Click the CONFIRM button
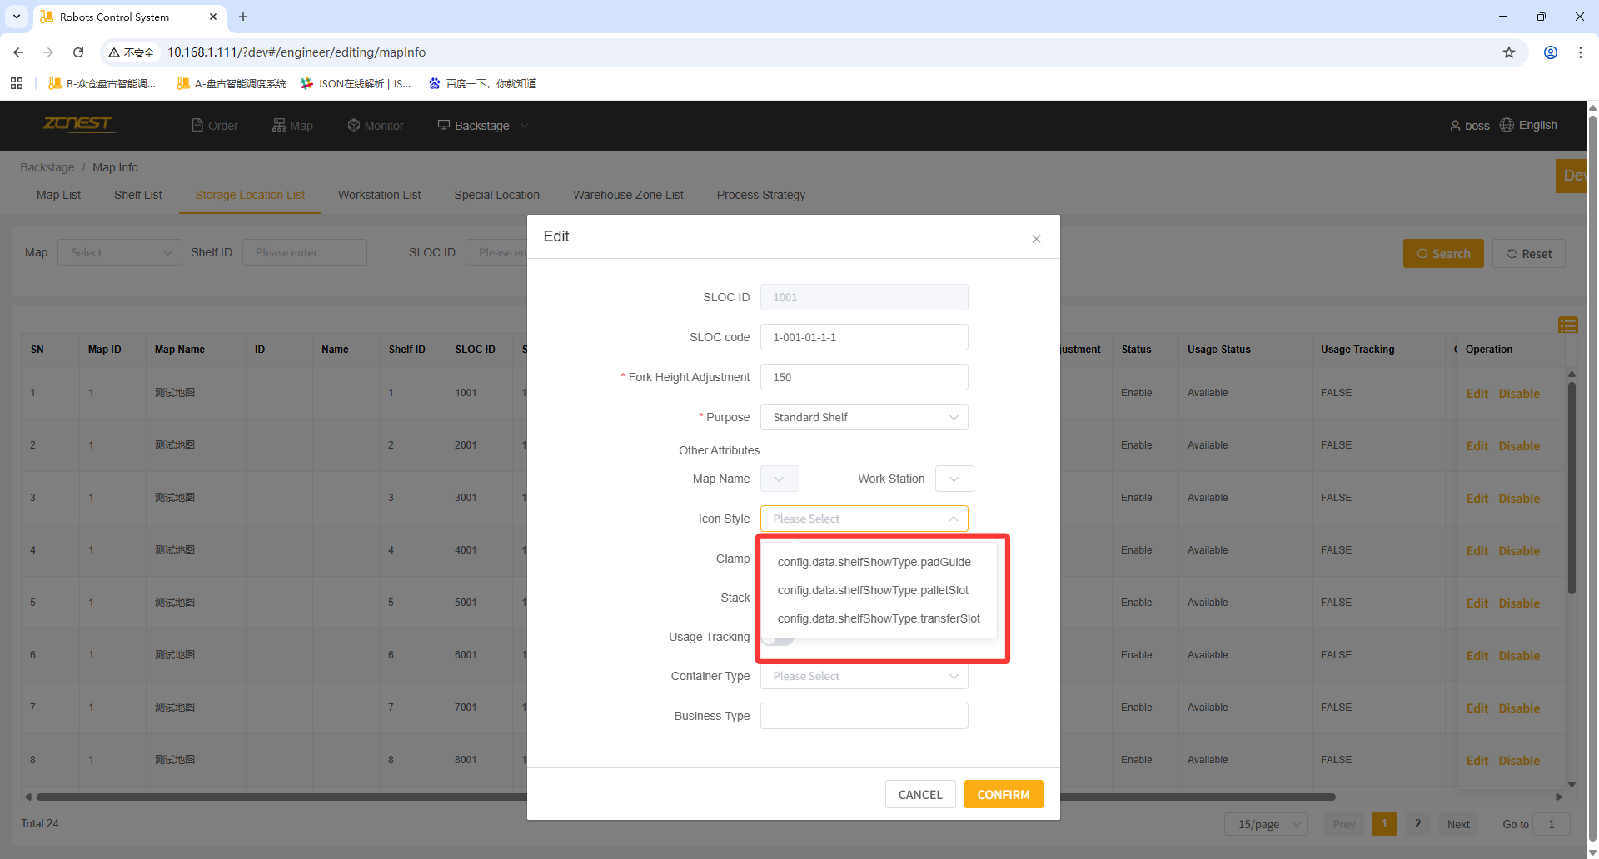 (x=1003, y=795)
